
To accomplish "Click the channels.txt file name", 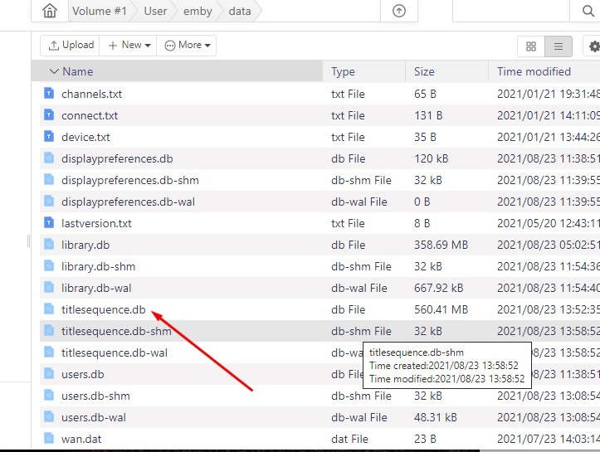I will click(x=92, y=94).
